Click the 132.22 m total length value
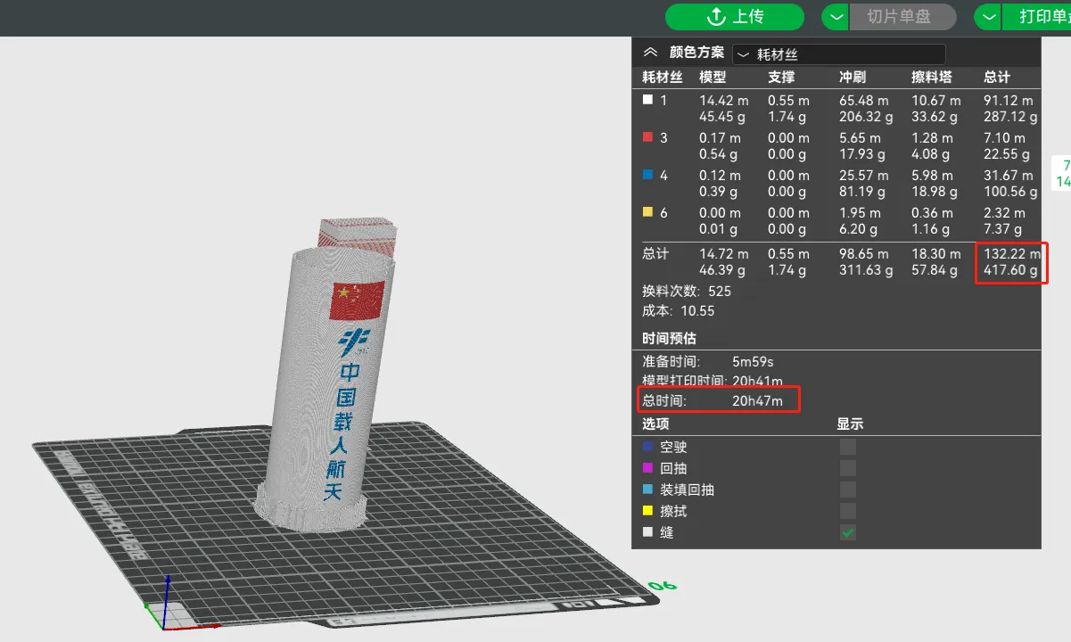Viewport: 1071px width, 642px height. (x=1012, y=254)
